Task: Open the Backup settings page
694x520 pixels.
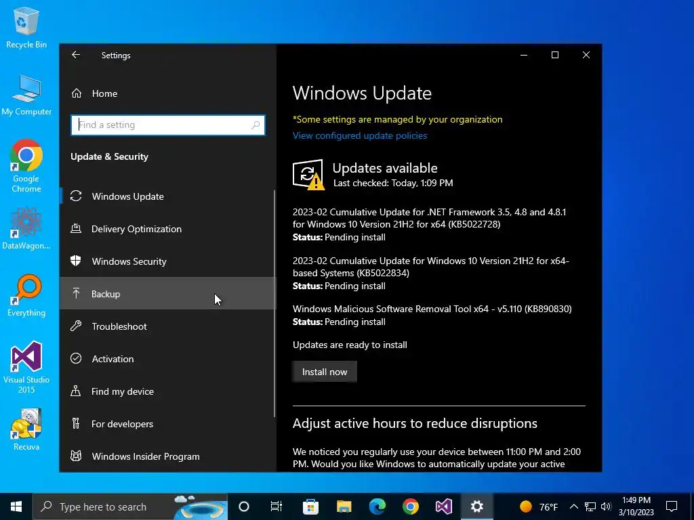Action: 167,293
